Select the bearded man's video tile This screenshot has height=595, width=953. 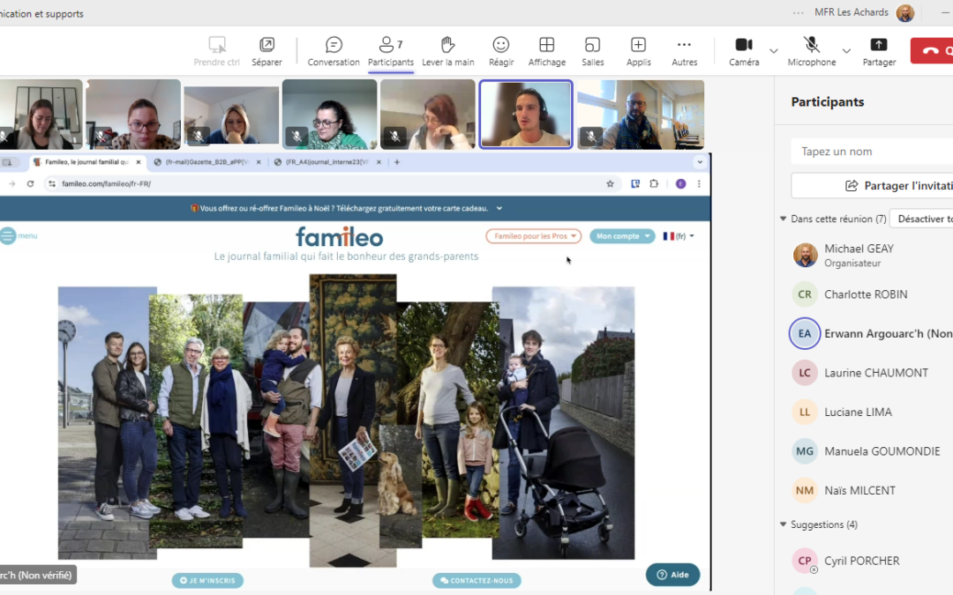coord(641,114)
